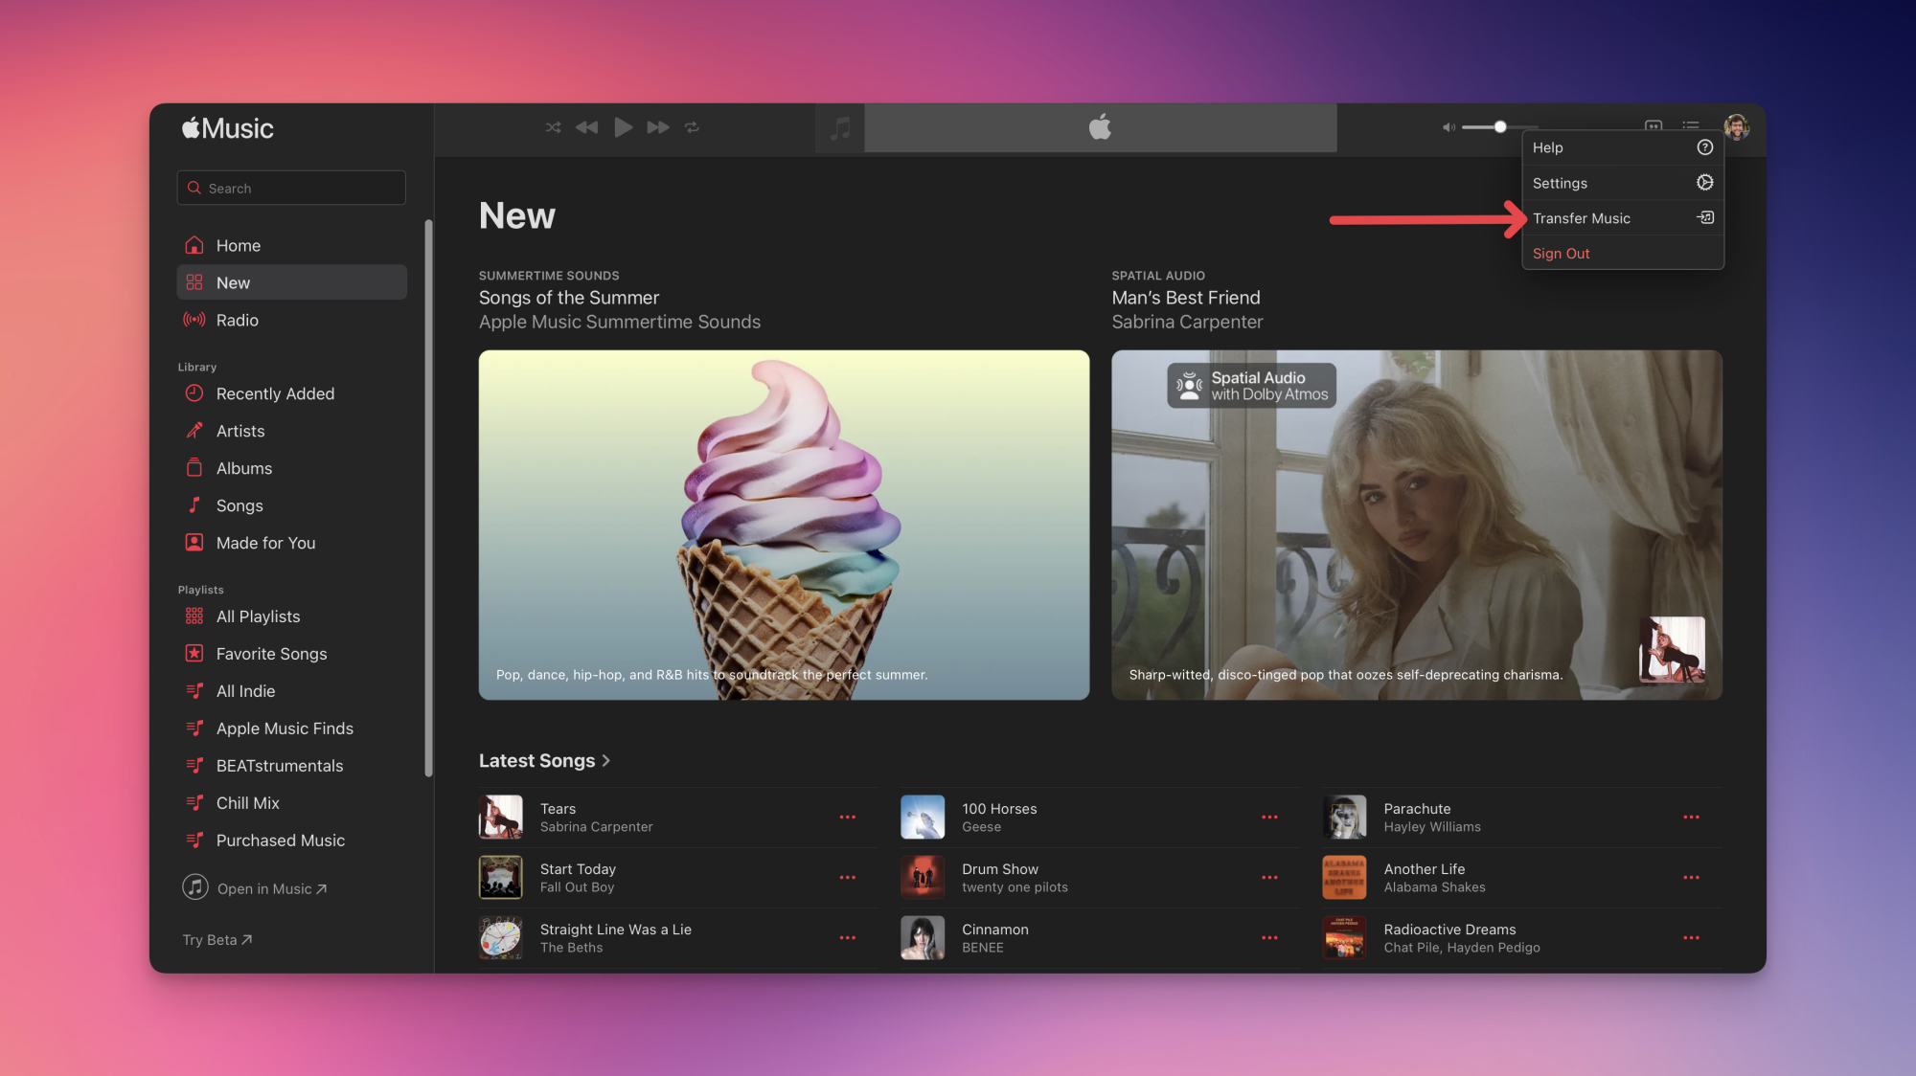
Task: Click the small album cover on Sabrina banner
Action: (x=1672, y=650)
